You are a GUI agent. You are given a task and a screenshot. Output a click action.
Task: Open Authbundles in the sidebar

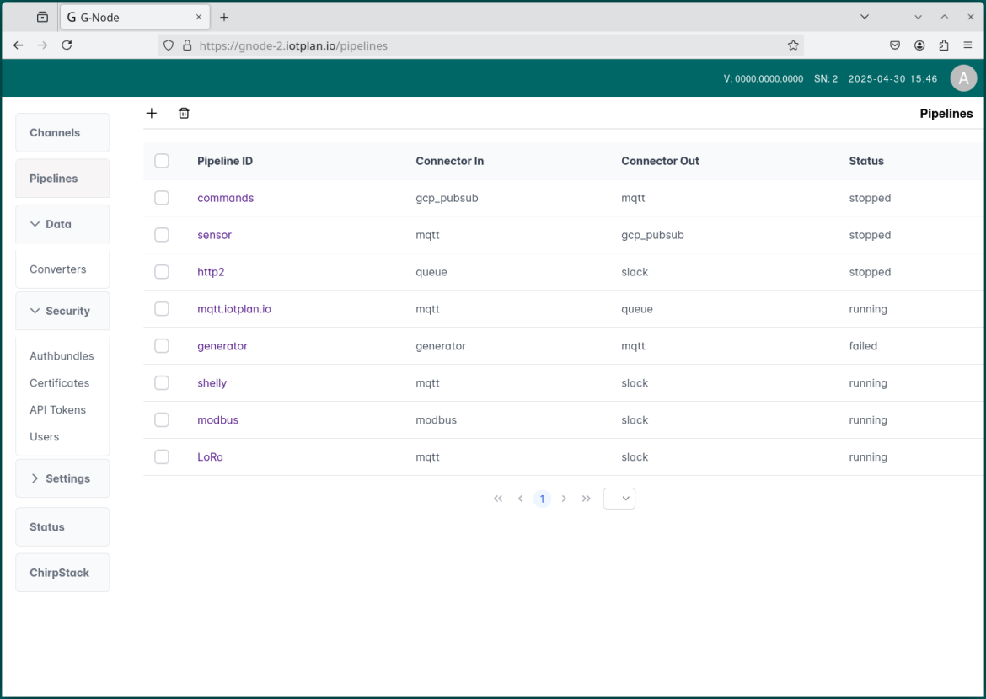click(x=62, y=355)
